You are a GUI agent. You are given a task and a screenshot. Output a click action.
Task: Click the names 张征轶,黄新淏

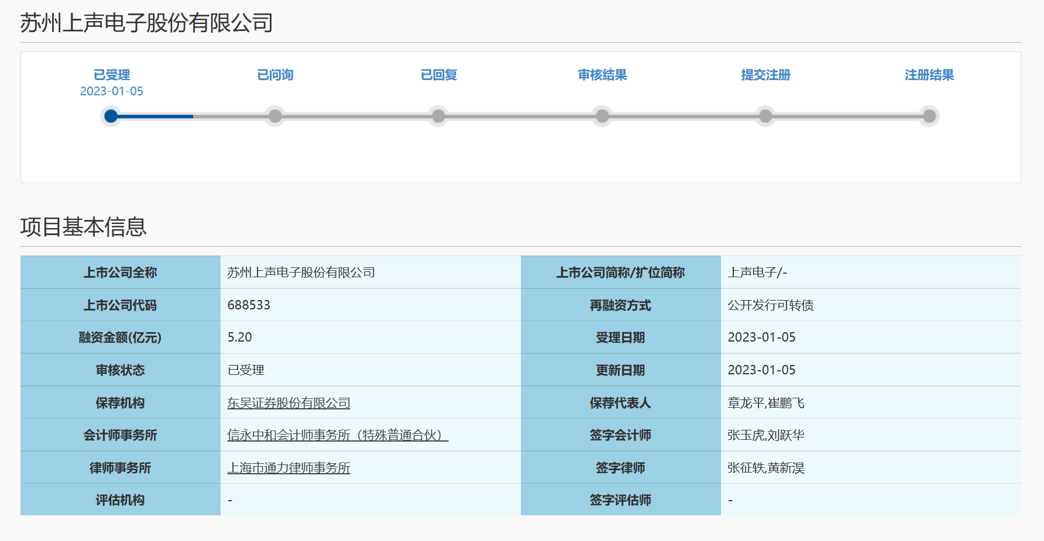click(x=766, y=468)
